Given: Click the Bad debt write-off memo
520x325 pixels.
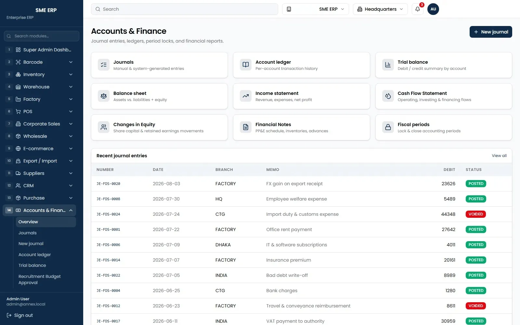Looking at the screenshot, I should click(287, 275).
